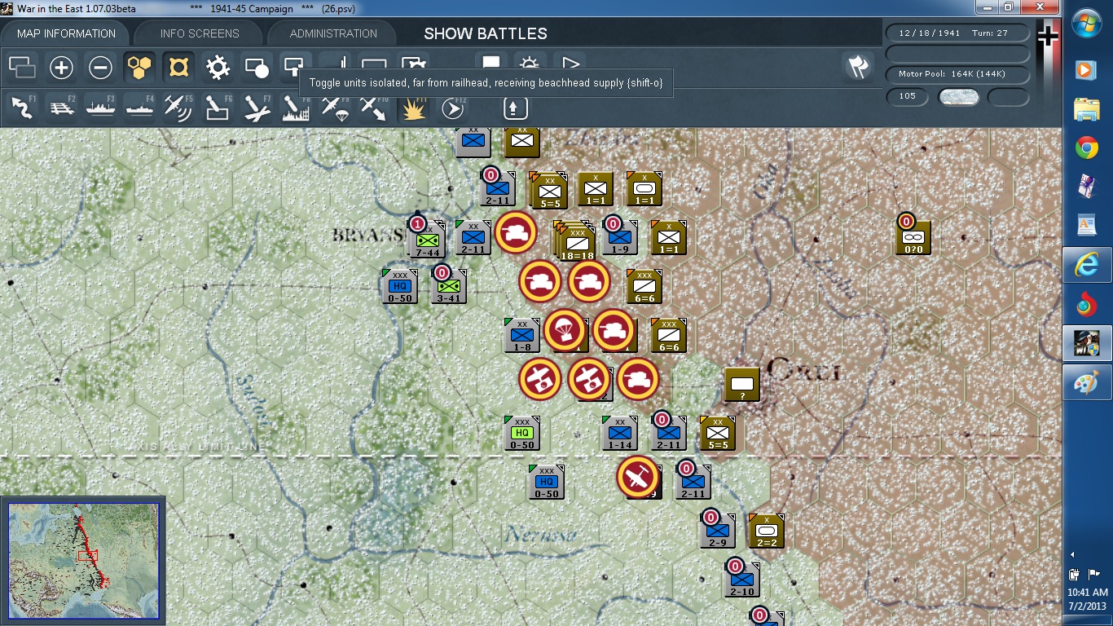Image resolution: width=1113 pixels, height=626 pixels.
Task: Click the date and turn display
Action: tap(958, 33)
